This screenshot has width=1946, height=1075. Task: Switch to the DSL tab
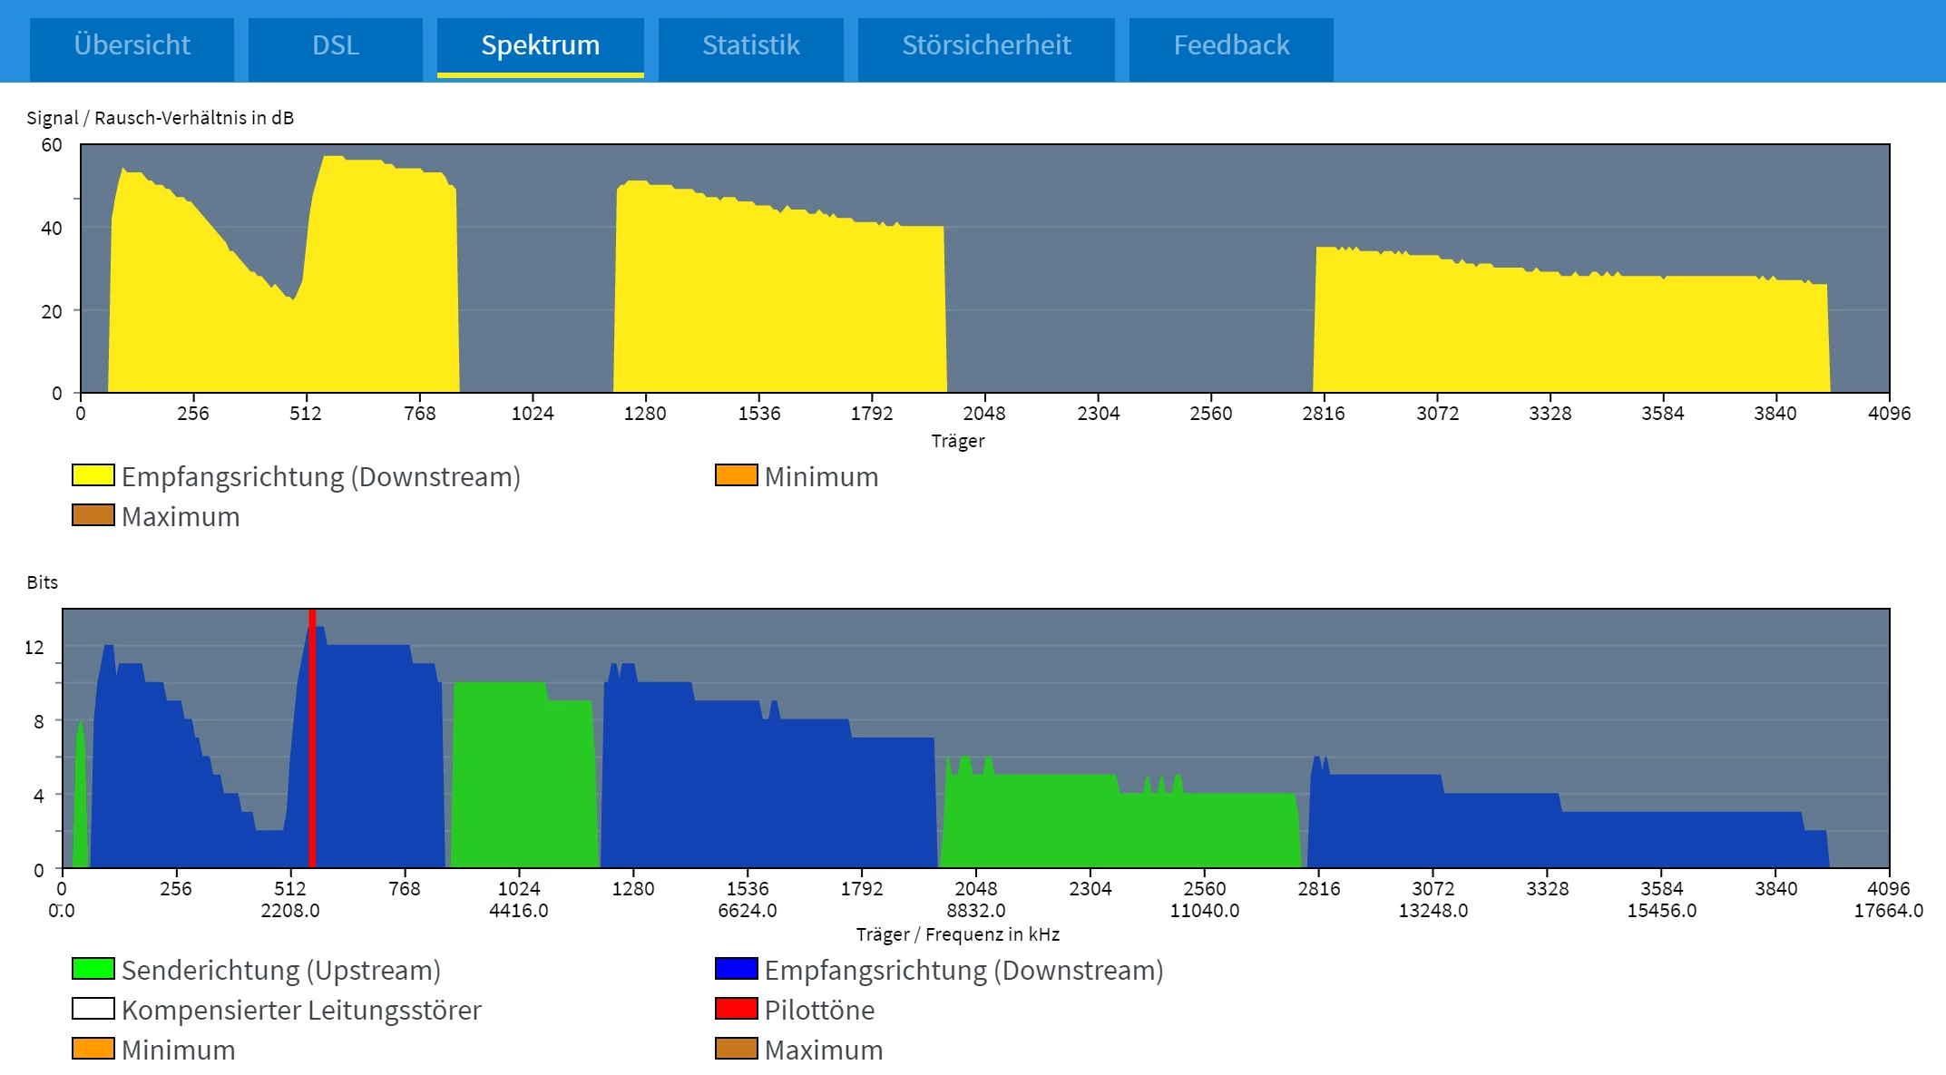click(x=335, y=45)
